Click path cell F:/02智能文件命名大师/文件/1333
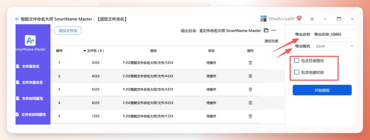 point(148,116)
